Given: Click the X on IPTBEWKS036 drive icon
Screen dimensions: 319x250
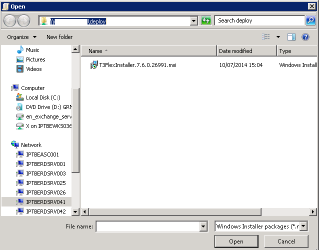Looking at the screenshot, I should click(x=20, y=126).
